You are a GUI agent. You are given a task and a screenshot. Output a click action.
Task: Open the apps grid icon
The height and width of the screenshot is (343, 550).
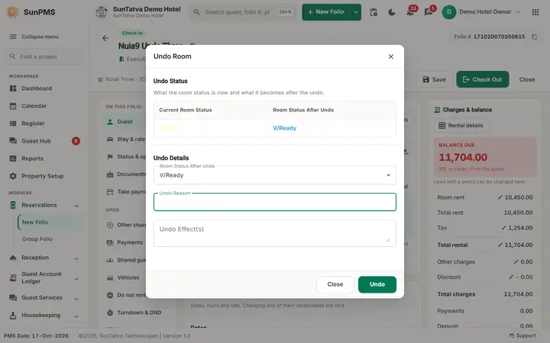[x=535, y=12]
